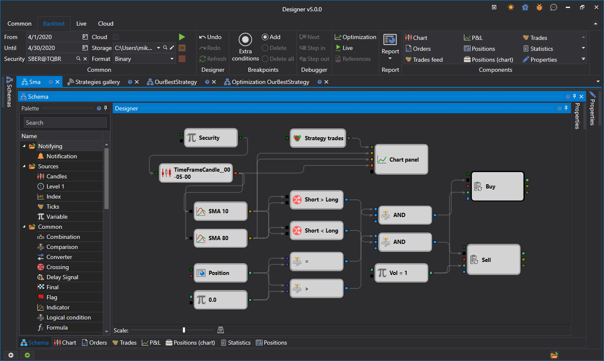Click the Undo arrow in Designer group
The image size is (604, 361).
(x=203, y=37)
